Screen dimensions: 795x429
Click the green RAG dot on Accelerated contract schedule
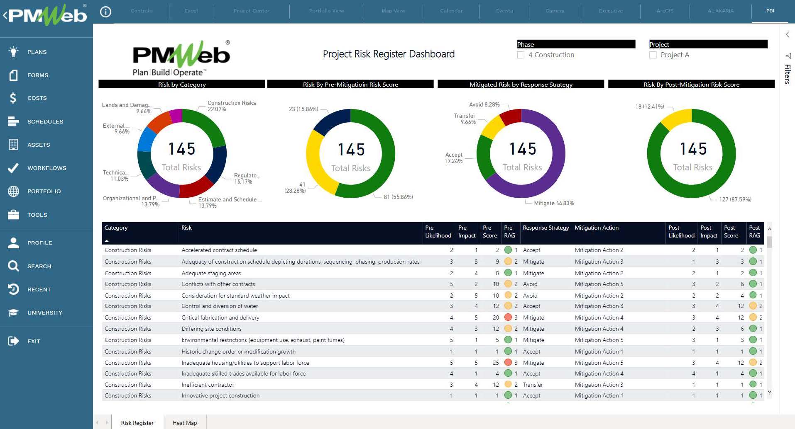coord(507,250)
